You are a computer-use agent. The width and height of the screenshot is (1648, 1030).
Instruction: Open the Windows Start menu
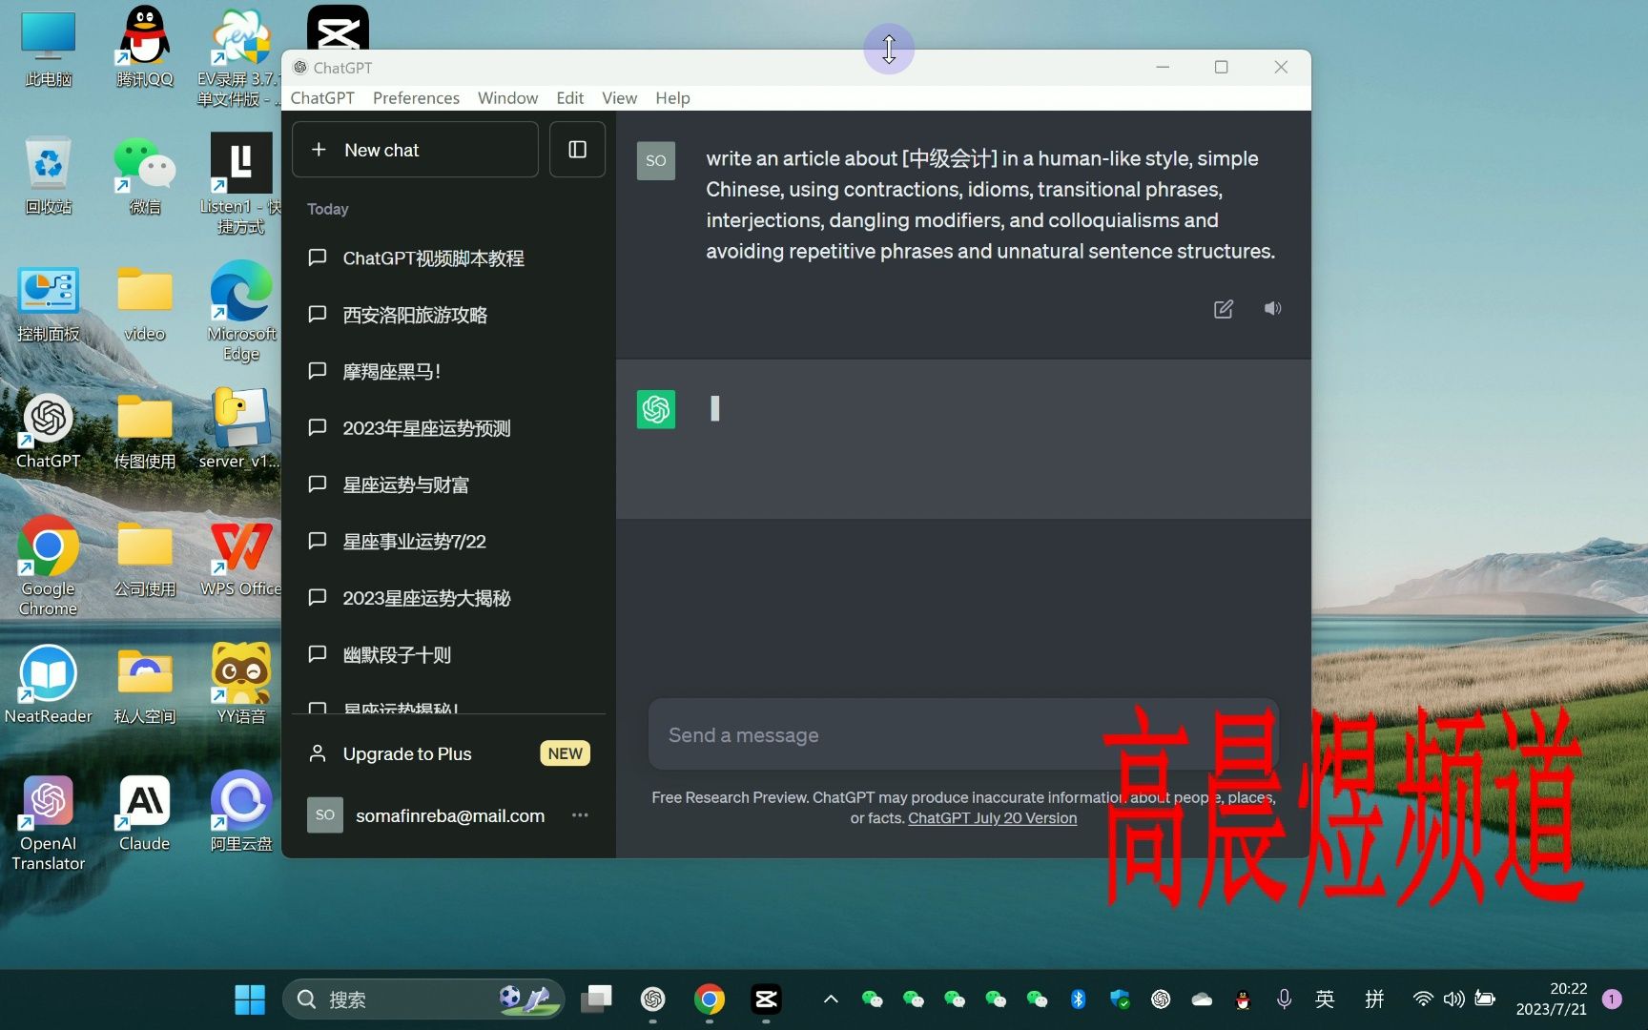[x=250, y=999]
